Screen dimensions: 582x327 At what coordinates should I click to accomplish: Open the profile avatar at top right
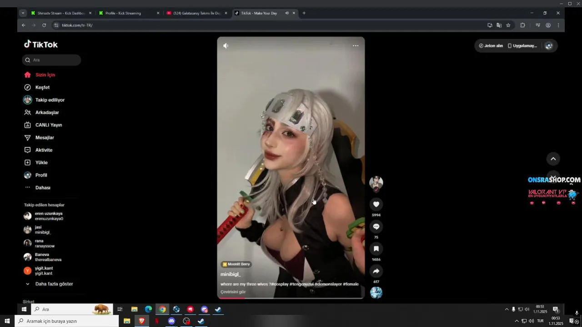point(549,46)
